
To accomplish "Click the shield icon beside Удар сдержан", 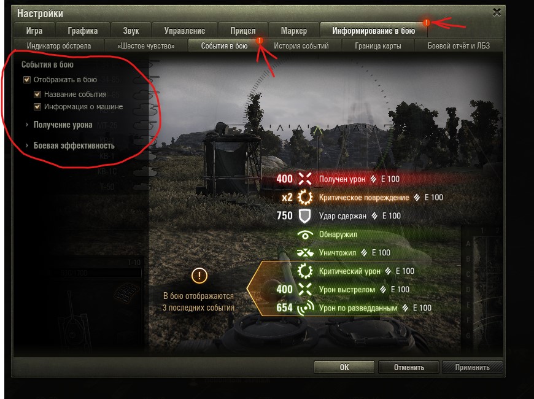I will [x=305, y=216].
